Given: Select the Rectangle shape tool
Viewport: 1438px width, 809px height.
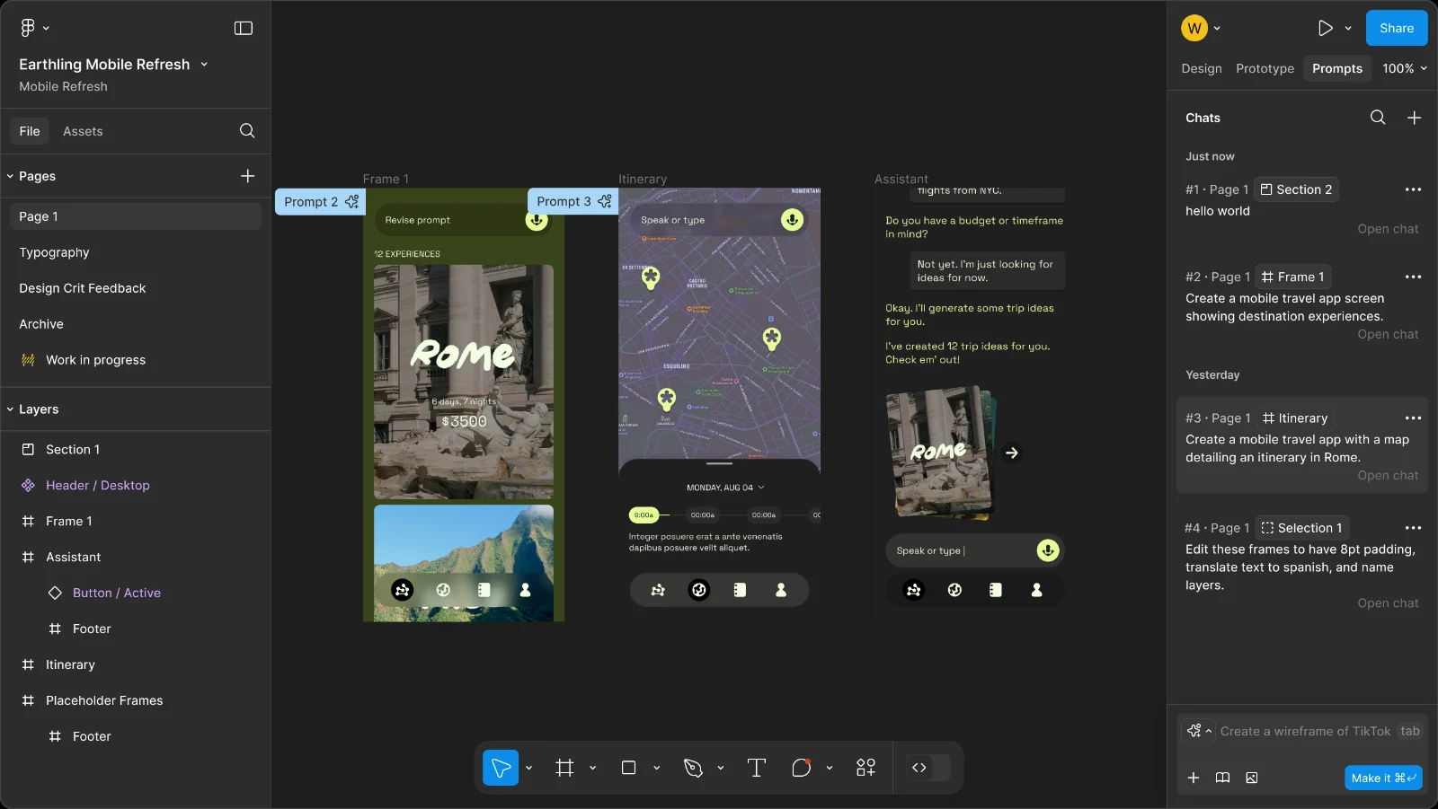Looking at the screenshot, I should pos(628,768).
